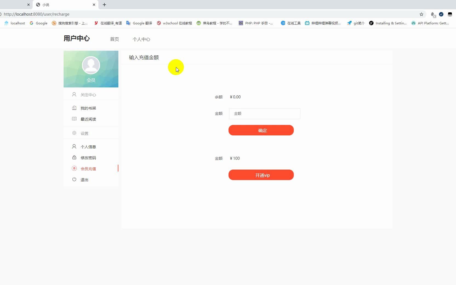Image resolution: width=456 pixels, height=285 pixels.
Task: Open 个人中心 in top navigation
Action: point(141,39)
